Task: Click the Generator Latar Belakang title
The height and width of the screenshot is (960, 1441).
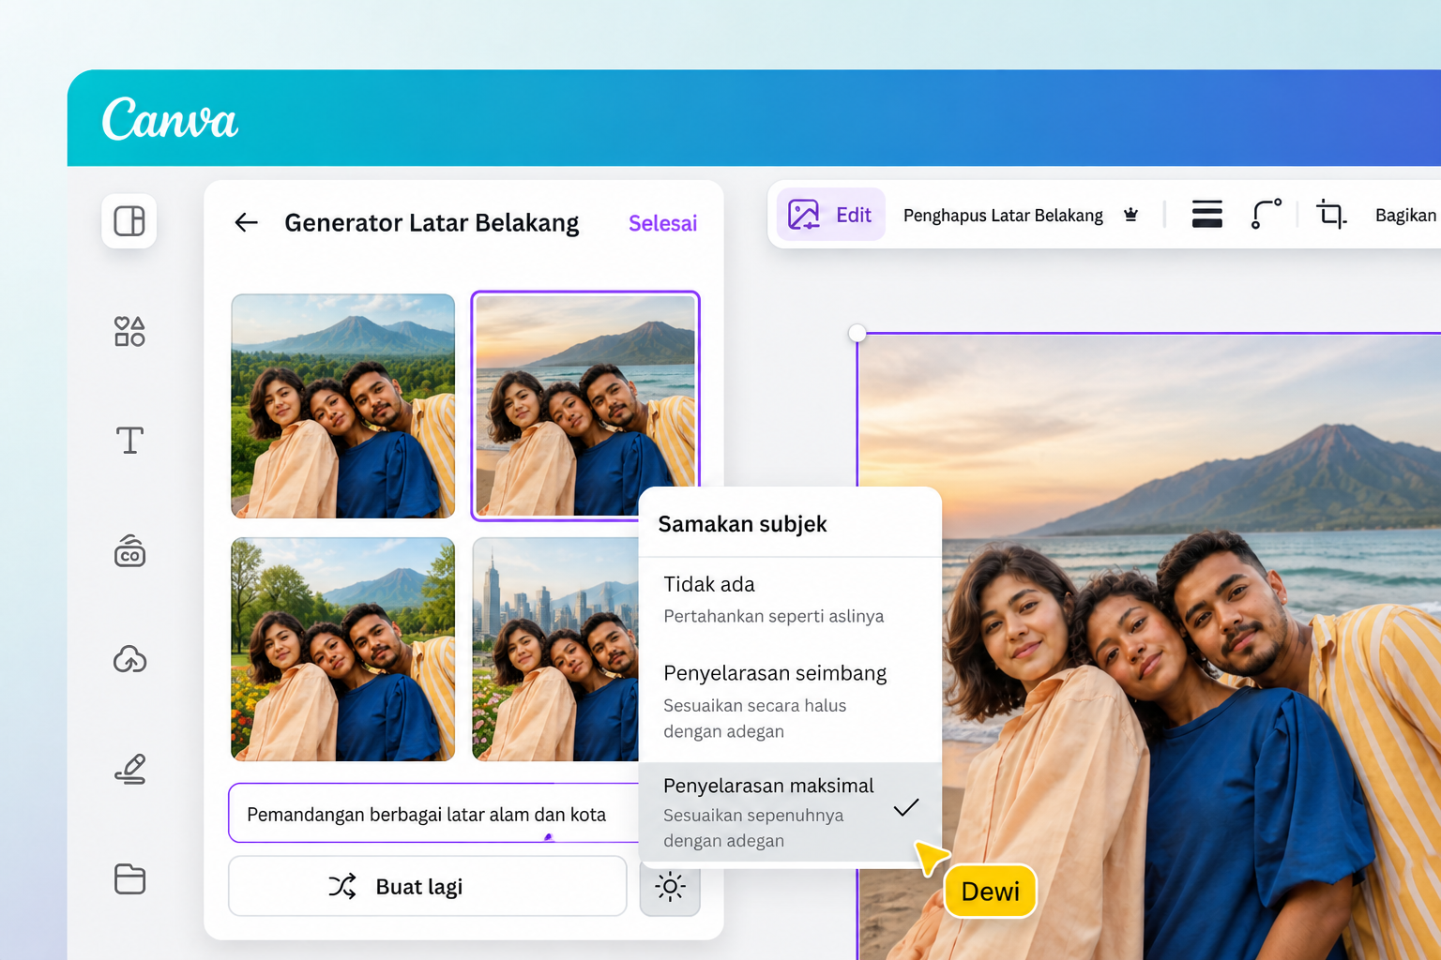Action: 432,223
